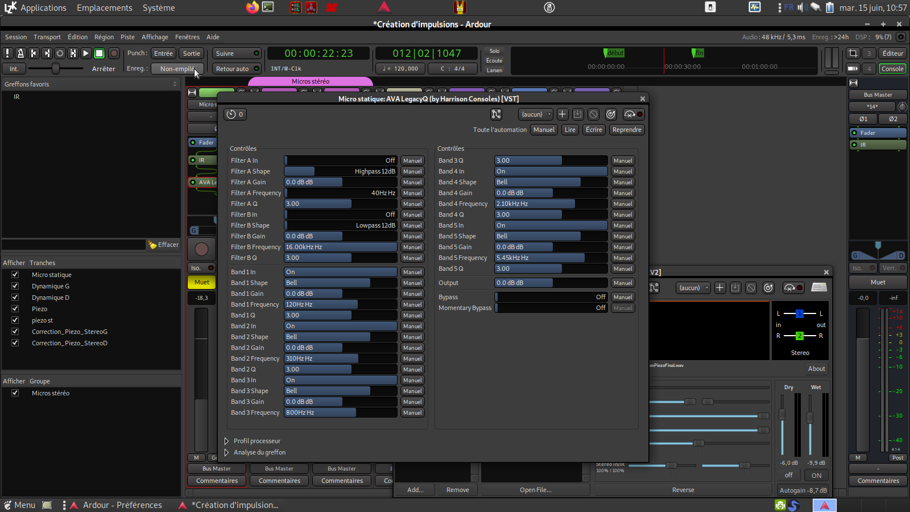Go to session start in the transport

point(34,53)
